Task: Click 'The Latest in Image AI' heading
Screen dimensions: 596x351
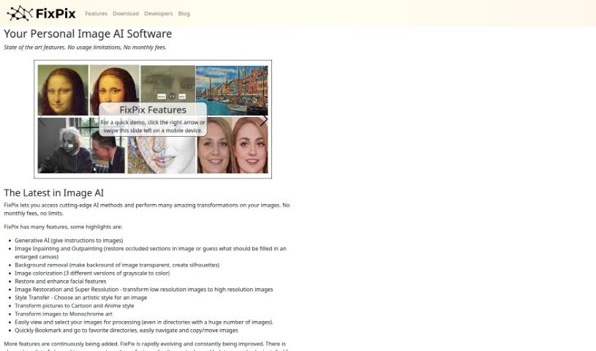Action: coord(53,193)
